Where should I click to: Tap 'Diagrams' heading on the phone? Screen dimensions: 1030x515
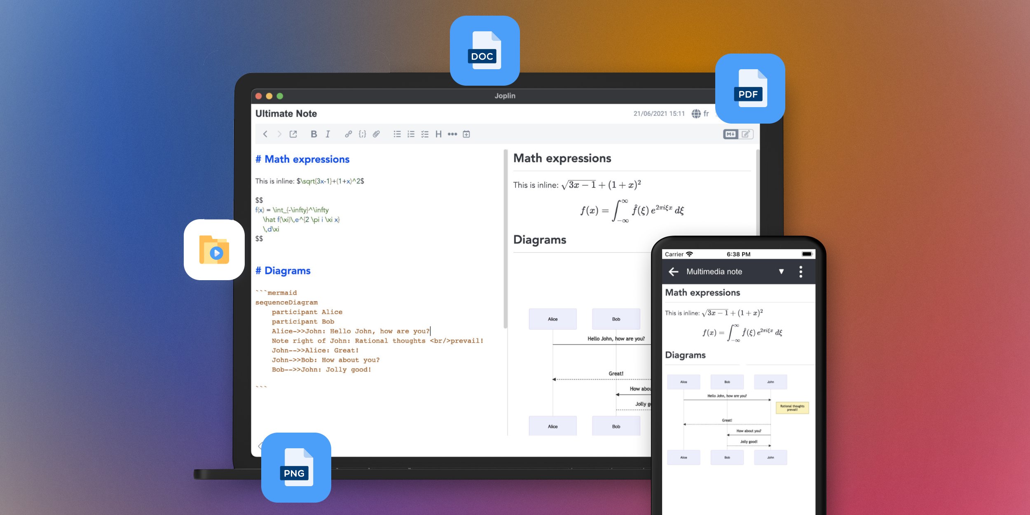pos(685,355)
